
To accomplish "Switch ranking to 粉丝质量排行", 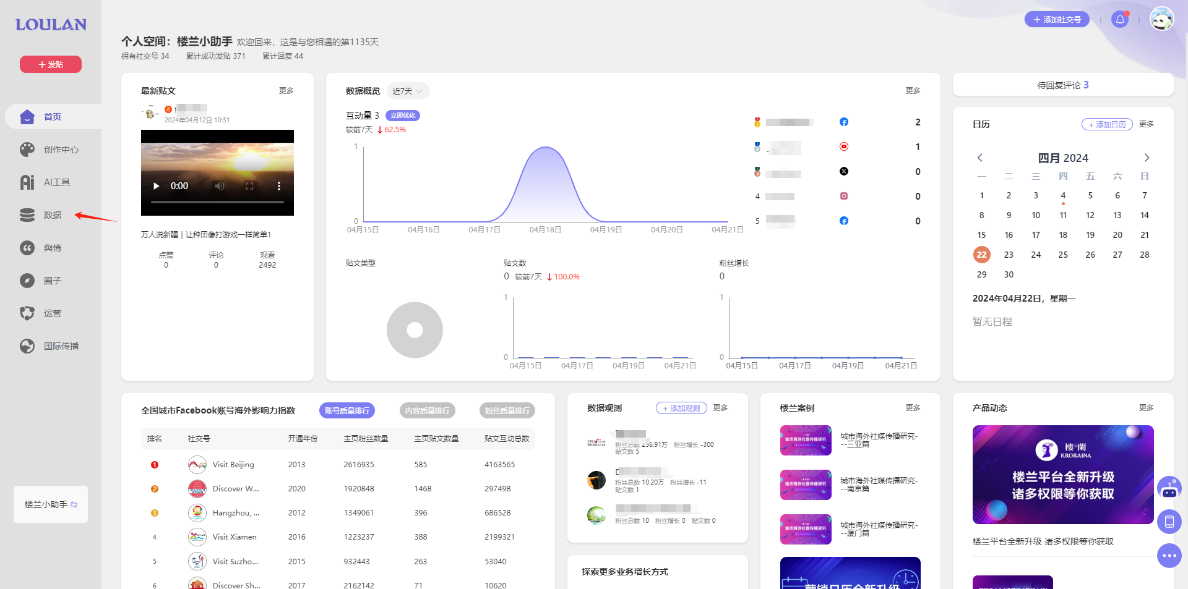I will click(507, 410).
